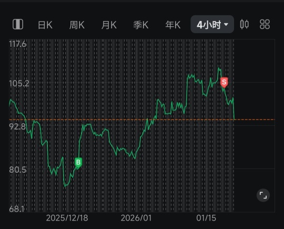Image resolution: width=284 pixels, height=229 pixels.
Task: Select the 周K weekly chart tab
Action: point(77,25)
